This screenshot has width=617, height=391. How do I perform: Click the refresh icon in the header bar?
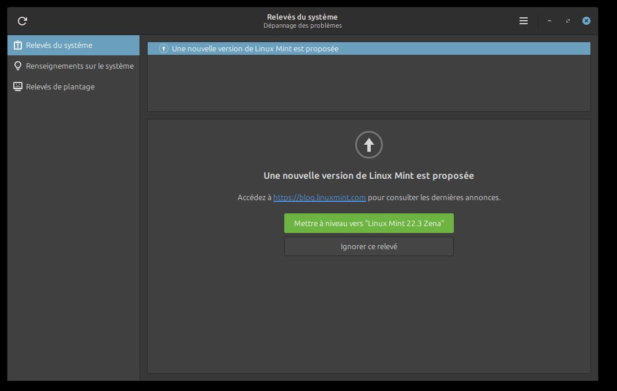click(22, 21)
